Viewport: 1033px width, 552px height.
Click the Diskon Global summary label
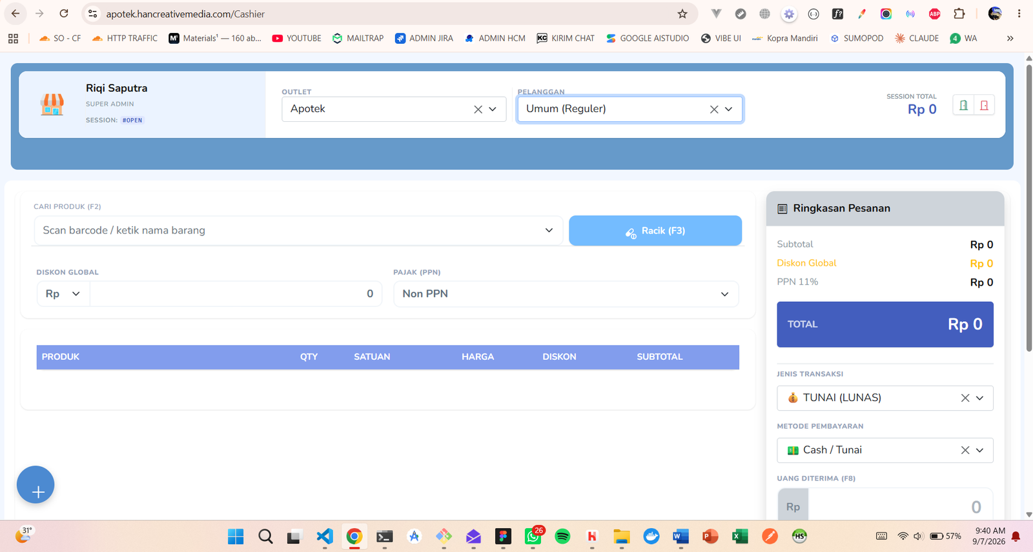806,263
